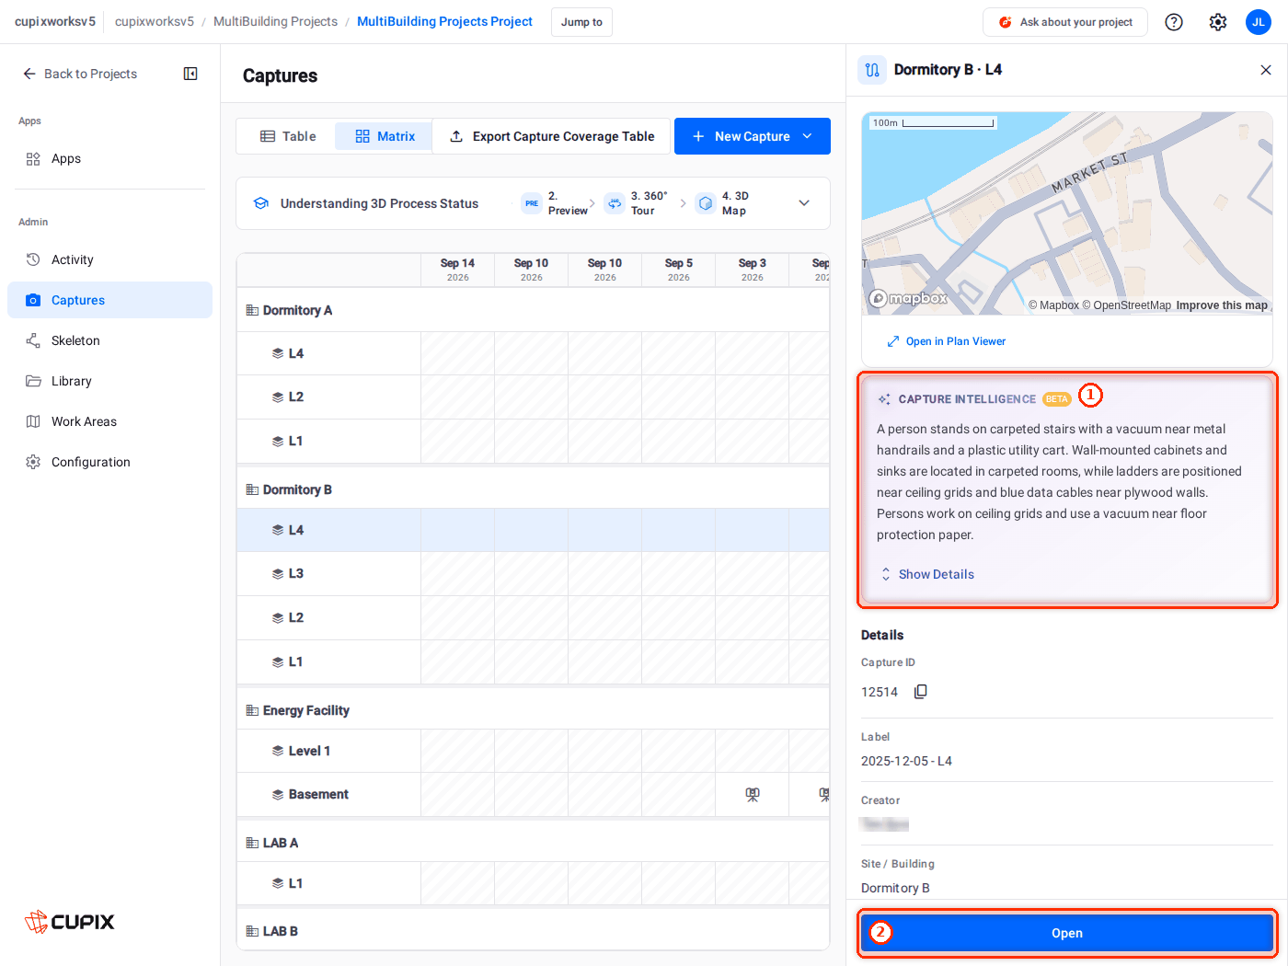The height and width of the screenshot is (966, 1288).
Task: Click the Cupix logo
Action: [70, 922]
